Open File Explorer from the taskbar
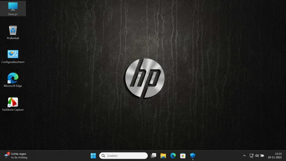The image size is (286, 161). pos(163,156)
